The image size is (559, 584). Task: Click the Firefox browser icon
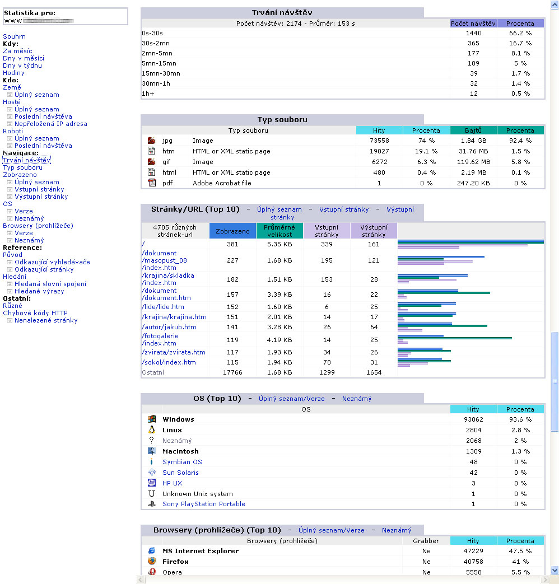pos(151,562)
